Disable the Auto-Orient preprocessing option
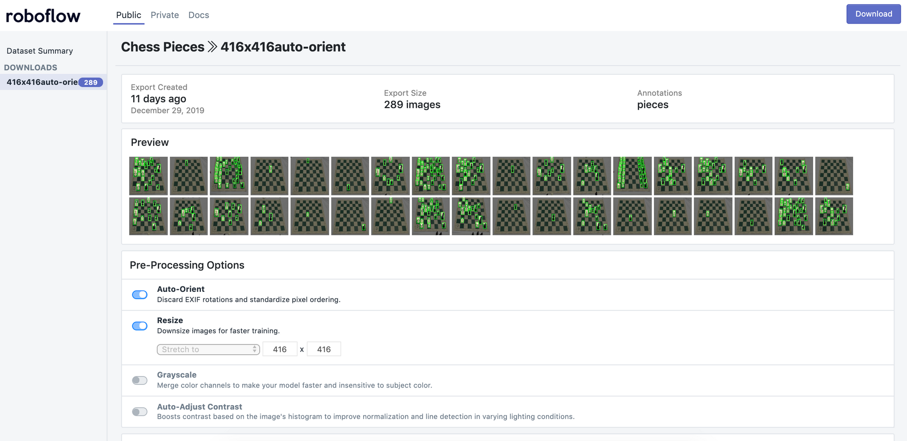The image size is (907, 441). pos(140,295)
